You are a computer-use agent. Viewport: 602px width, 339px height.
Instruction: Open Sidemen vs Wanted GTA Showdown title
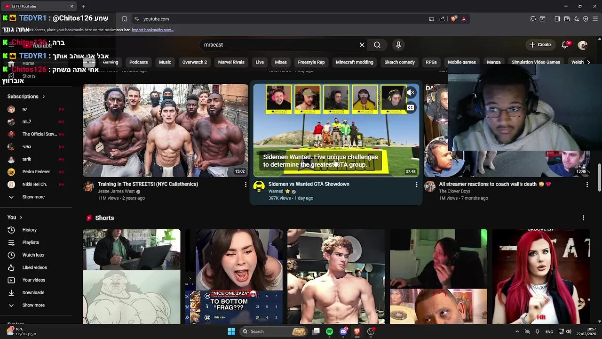(x=309, y=184)
